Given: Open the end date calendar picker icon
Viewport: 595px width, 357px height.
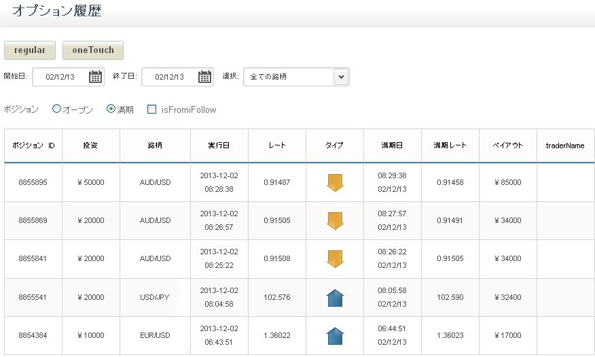Looking at the screenshot, I should point(204,77).
